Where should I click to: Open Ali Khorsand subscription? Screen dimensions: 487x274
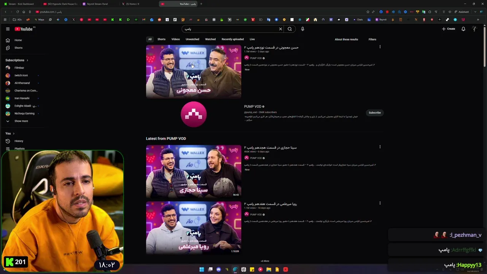22,83
